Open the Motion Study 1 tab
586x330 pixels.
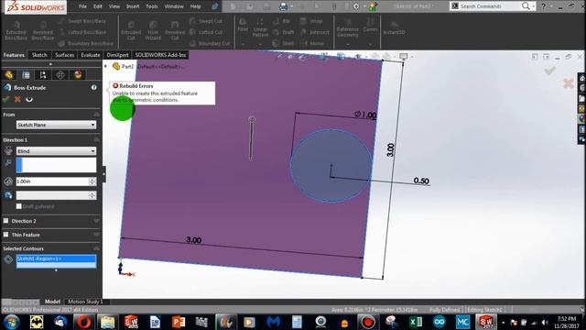[85, 302]
